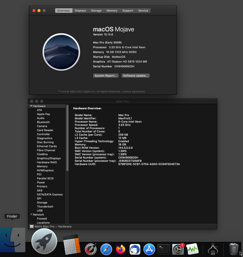This screenshot has width=243, height=257.
Task: Collapse the Network section in sidebar
Action: click(x=31, y=215)
